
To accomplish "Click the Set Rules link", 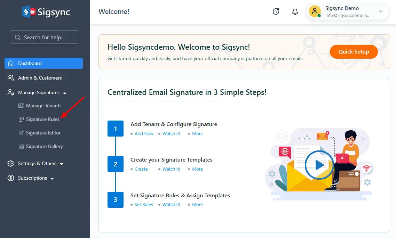I will (x=144, y=204).
